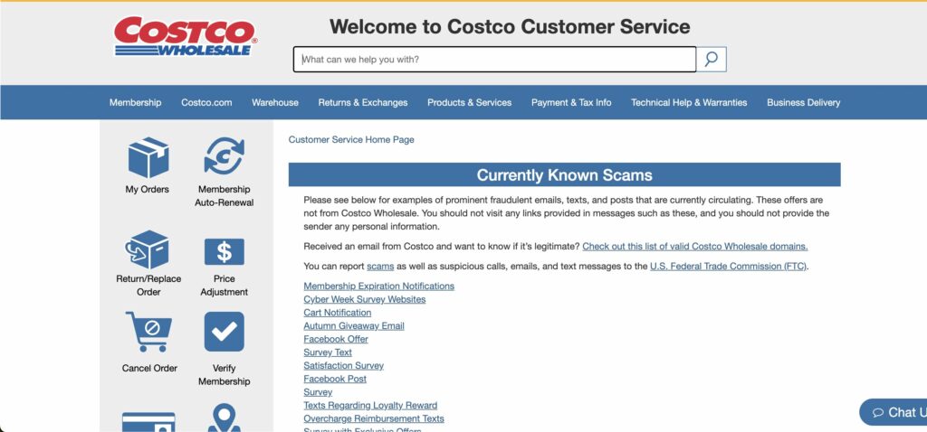927x432 pixels.
Task: Click the Currently Known Scams heading
Action: click(565, 174)
